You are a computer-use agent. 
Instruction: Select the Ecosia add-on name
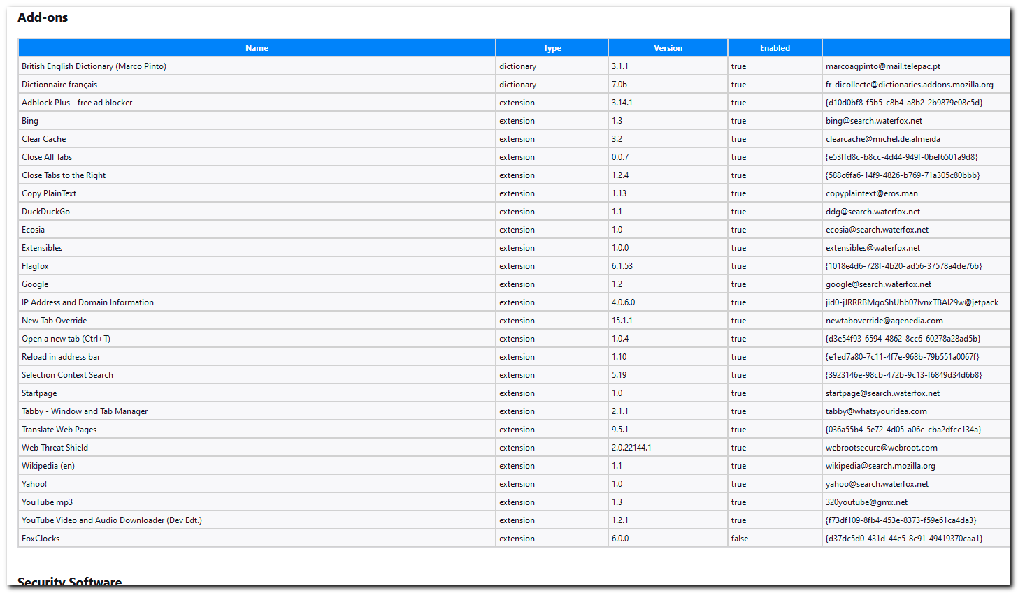coord(33,230)
